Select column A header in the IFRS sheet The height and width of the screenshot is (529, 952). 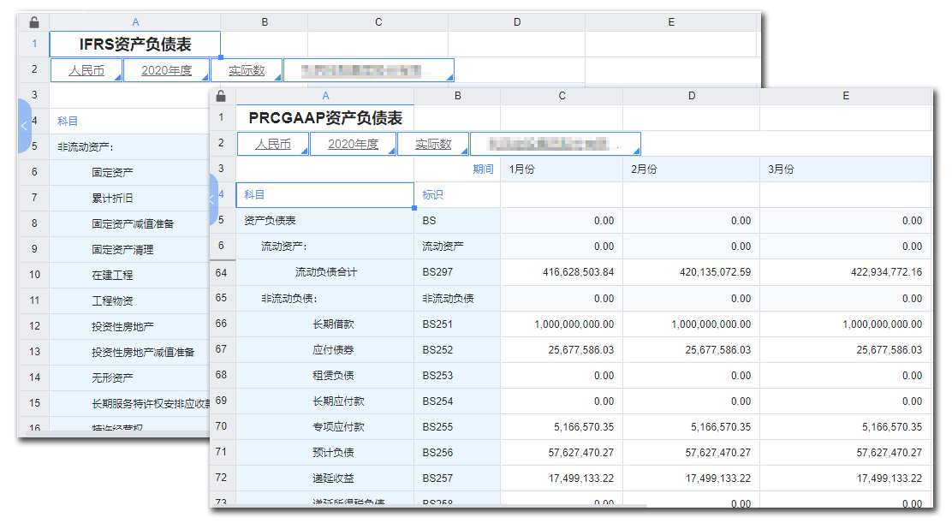pos(134,22)
